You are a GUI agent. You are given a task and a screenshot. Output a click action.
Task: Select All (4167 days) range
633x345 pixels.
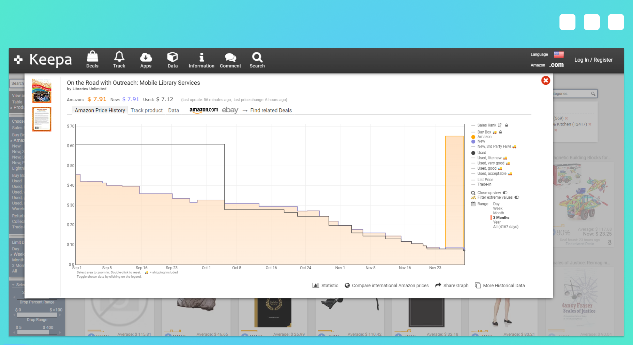click(x=505, y=227)
